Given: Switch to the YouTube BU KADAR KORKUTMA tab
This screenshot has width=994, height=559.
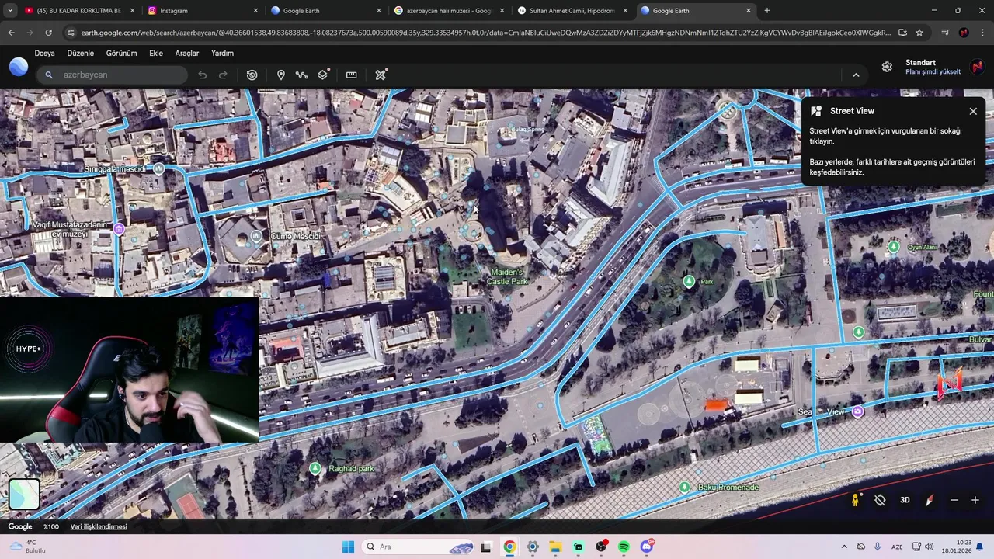Looking at the screenshot, I should [80, 11].
